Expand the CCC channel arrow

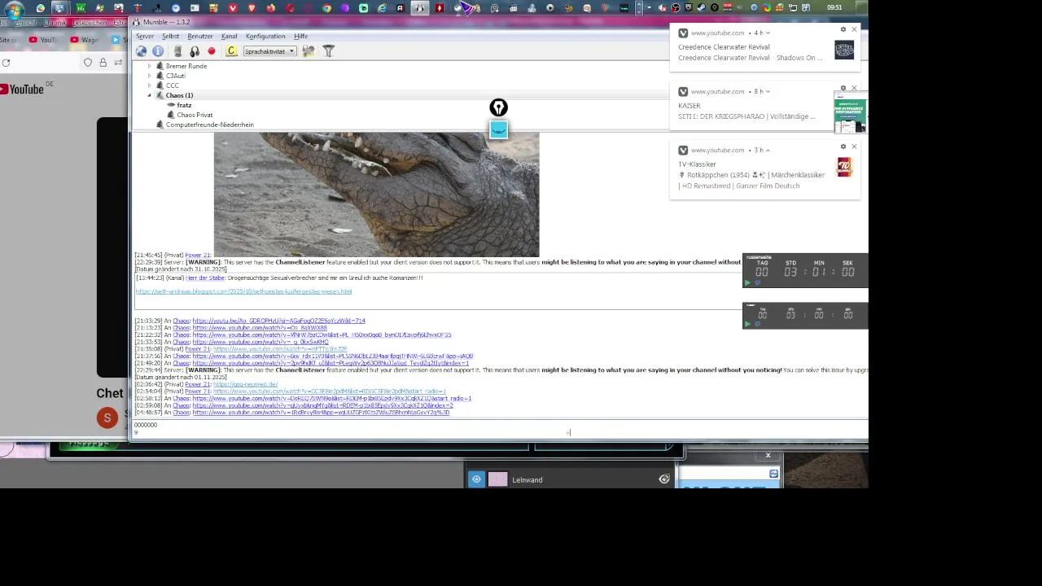150,85
